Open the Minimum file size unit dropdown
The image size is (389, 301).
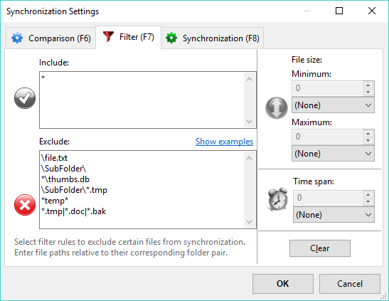333,105
